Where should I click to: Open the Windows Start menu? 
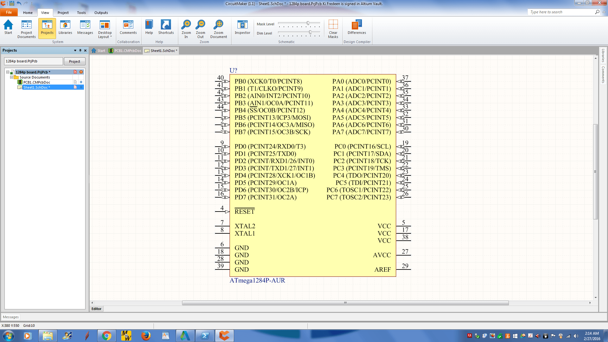pyautogui.click(x=9, y=336)
